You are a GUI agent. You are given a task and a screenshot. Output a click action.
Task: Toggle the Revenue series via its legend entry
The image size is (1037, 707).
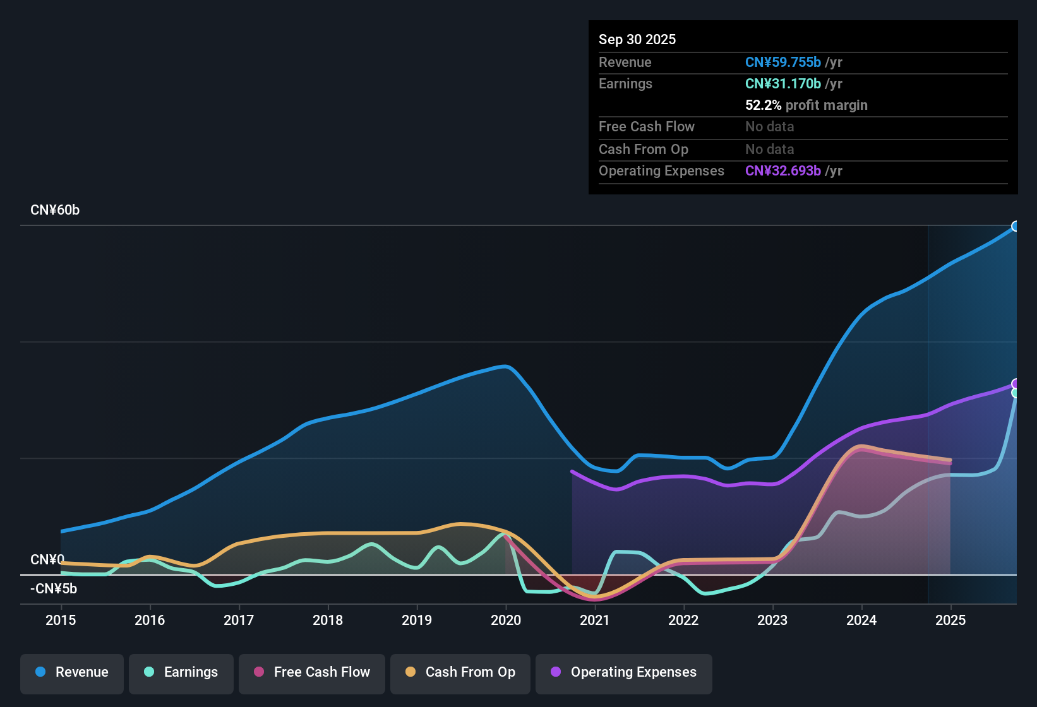pyautogui.click(x=71, y=672)
